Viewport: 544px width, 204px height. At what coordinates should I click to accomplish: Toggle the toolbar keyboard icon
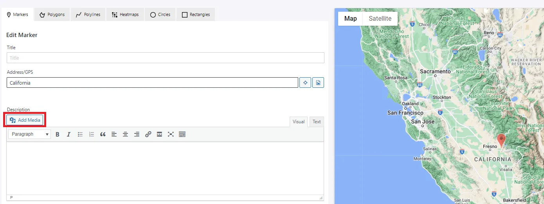182,134
